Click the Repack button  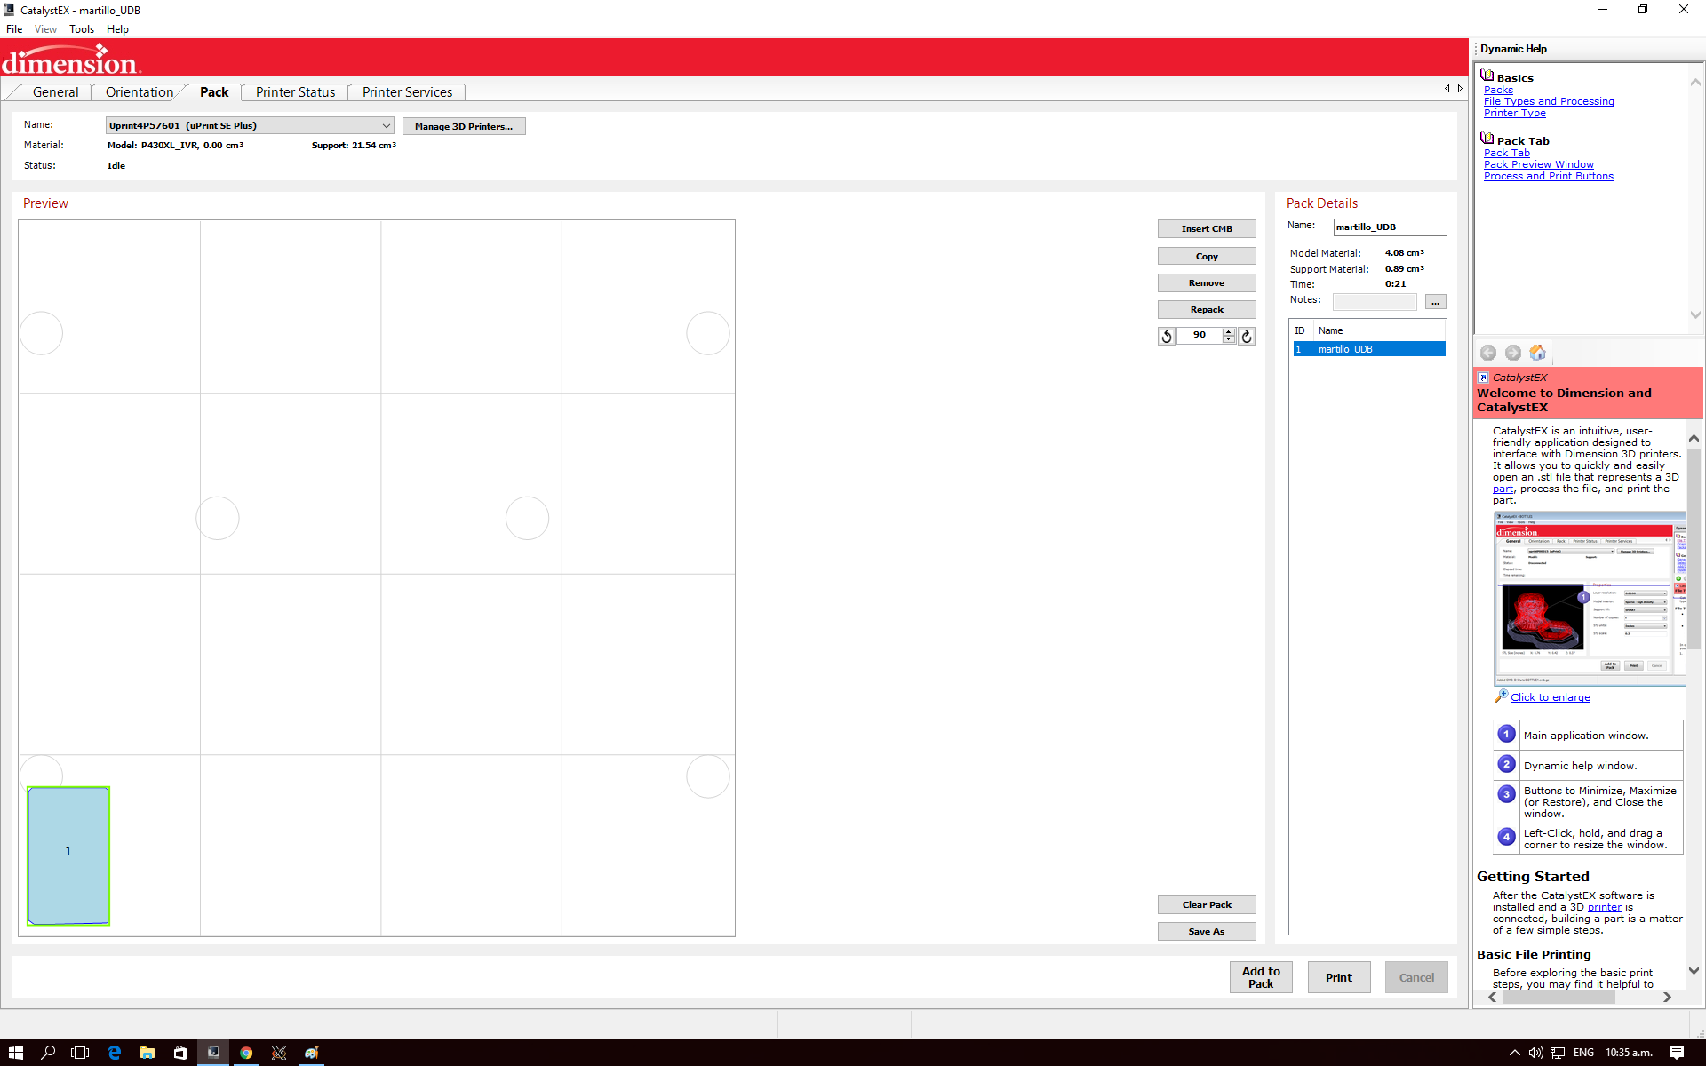1207,309
